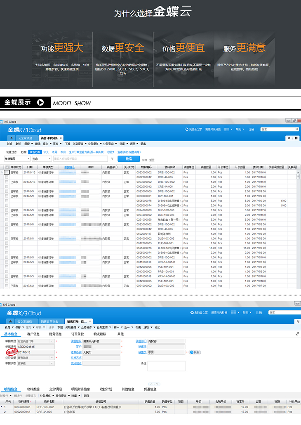Click double-chevron icon in lower window tab bar

coord(298,321)
